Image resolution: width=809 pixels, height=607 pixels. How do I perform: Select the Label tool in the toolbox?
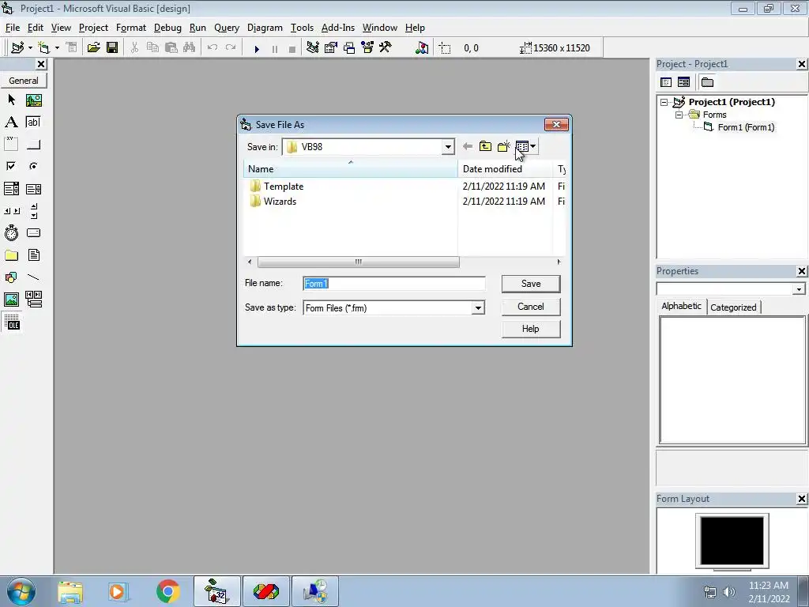tap(11, 123)
